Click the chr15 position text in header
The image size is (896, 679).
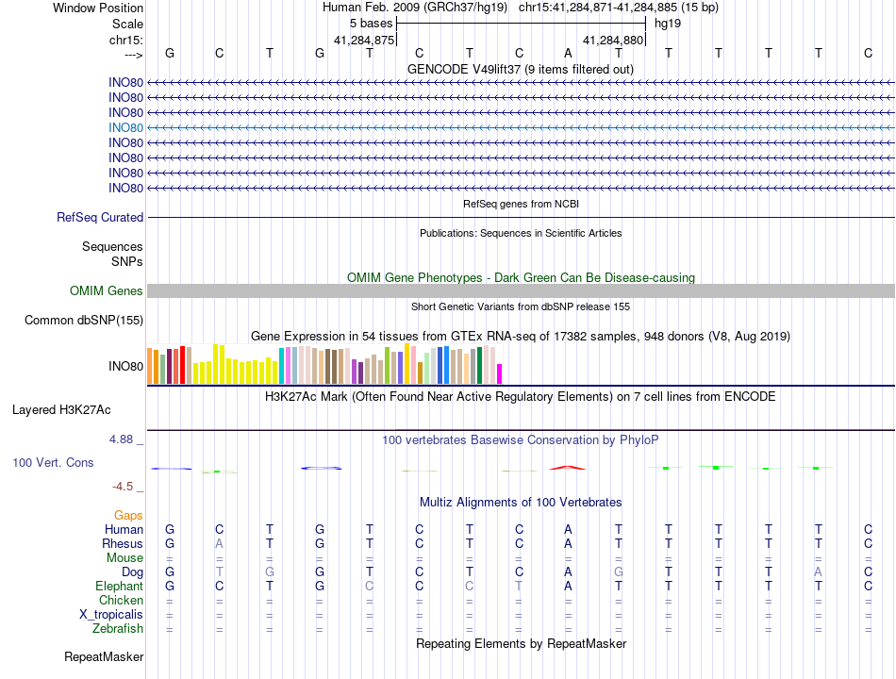tap(619, 8)
